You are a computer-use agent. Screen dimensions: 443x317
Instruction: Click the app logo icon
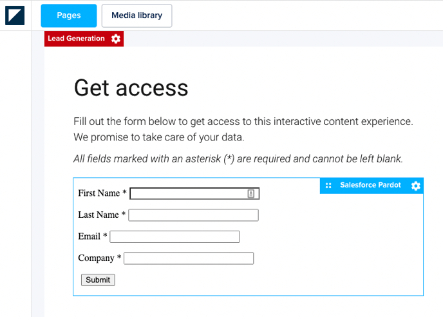coord(15,15)
